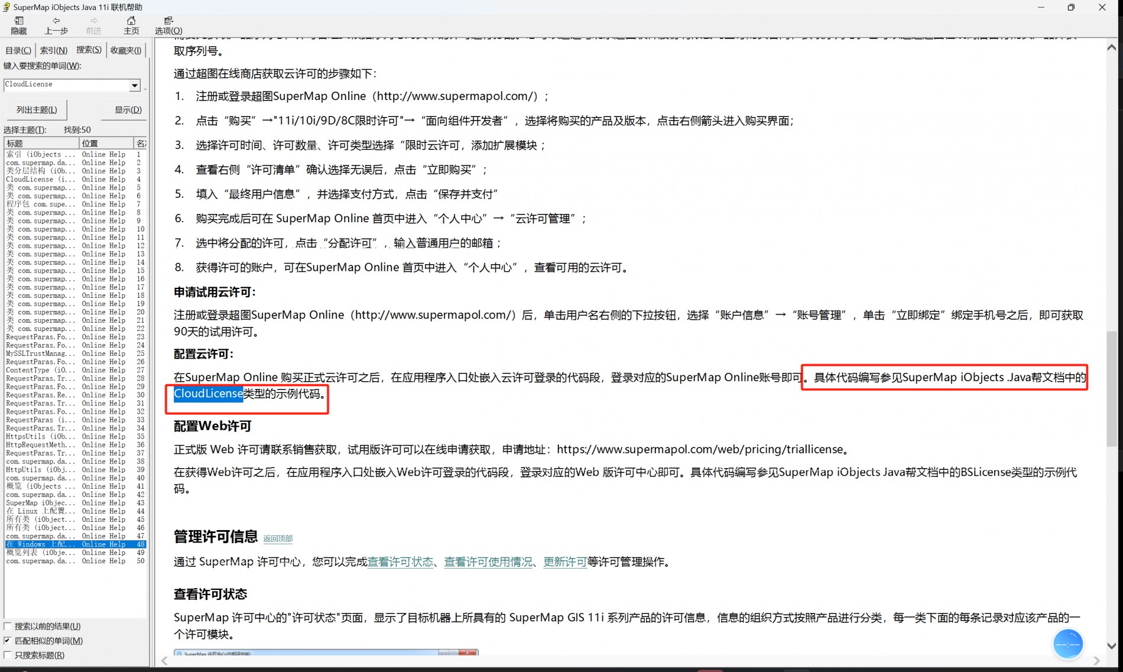Click the 配置Web许可 heading
This screenshot has width=1123, height=672.
[213, 426]
